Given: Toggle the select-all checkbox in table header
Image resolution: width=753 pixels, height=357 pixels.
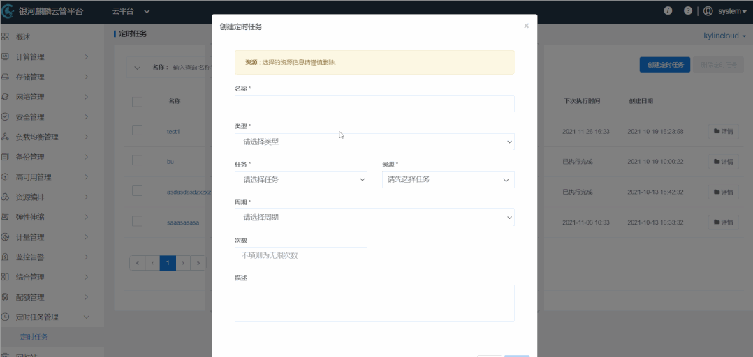Looking at the screenshot, I should pyautogui.click(x=137, y=102).
